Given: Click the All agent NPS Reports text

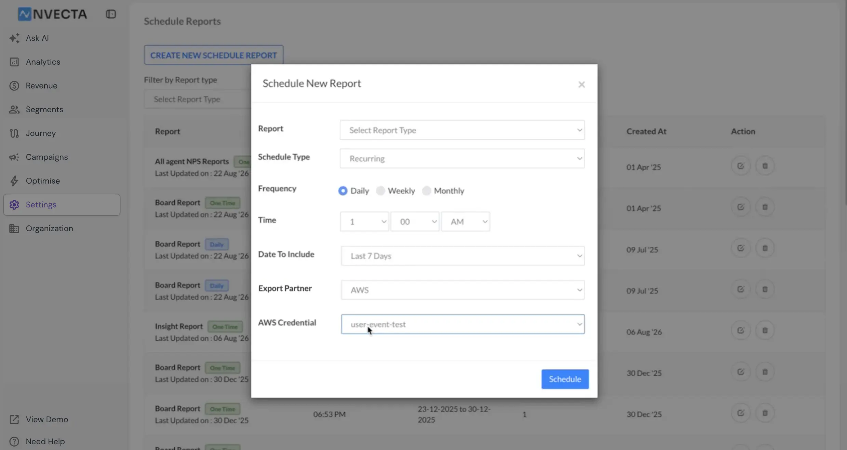Looking at the screenshot, I should coord(192,161).
